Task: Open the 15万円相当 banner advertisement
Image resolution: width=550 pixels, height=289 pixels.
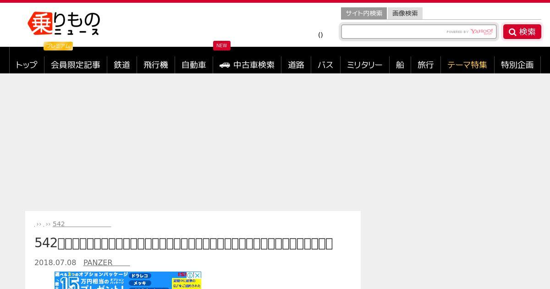Action: coord(127,280)
